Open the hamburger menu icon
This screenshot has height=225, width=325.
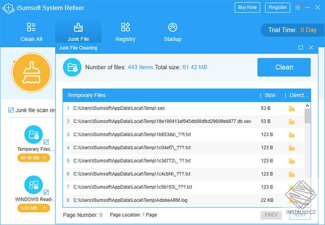click(298, 8)
